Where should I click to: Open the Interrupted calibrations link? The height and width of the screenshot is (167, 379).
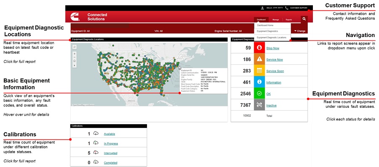(110, 153)
